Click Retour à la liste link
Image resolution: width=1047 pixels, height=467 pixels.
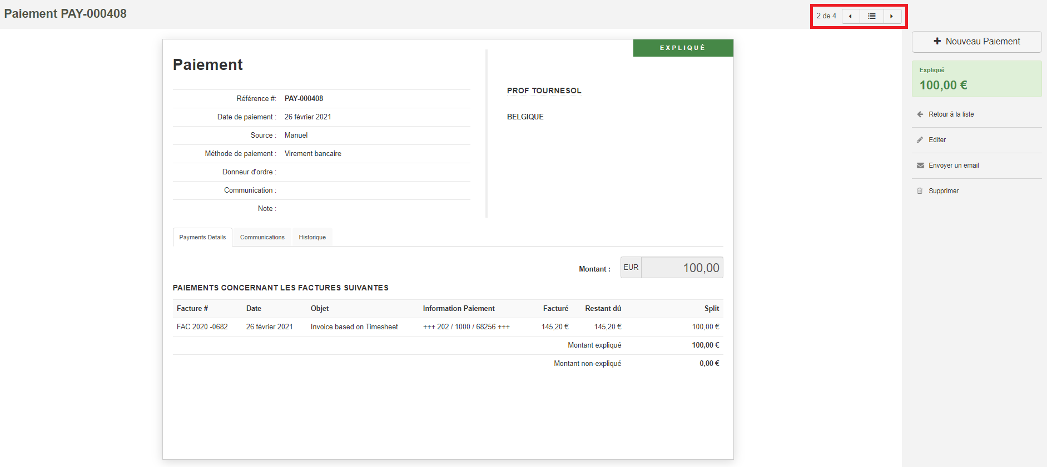(x=951, y=114)
